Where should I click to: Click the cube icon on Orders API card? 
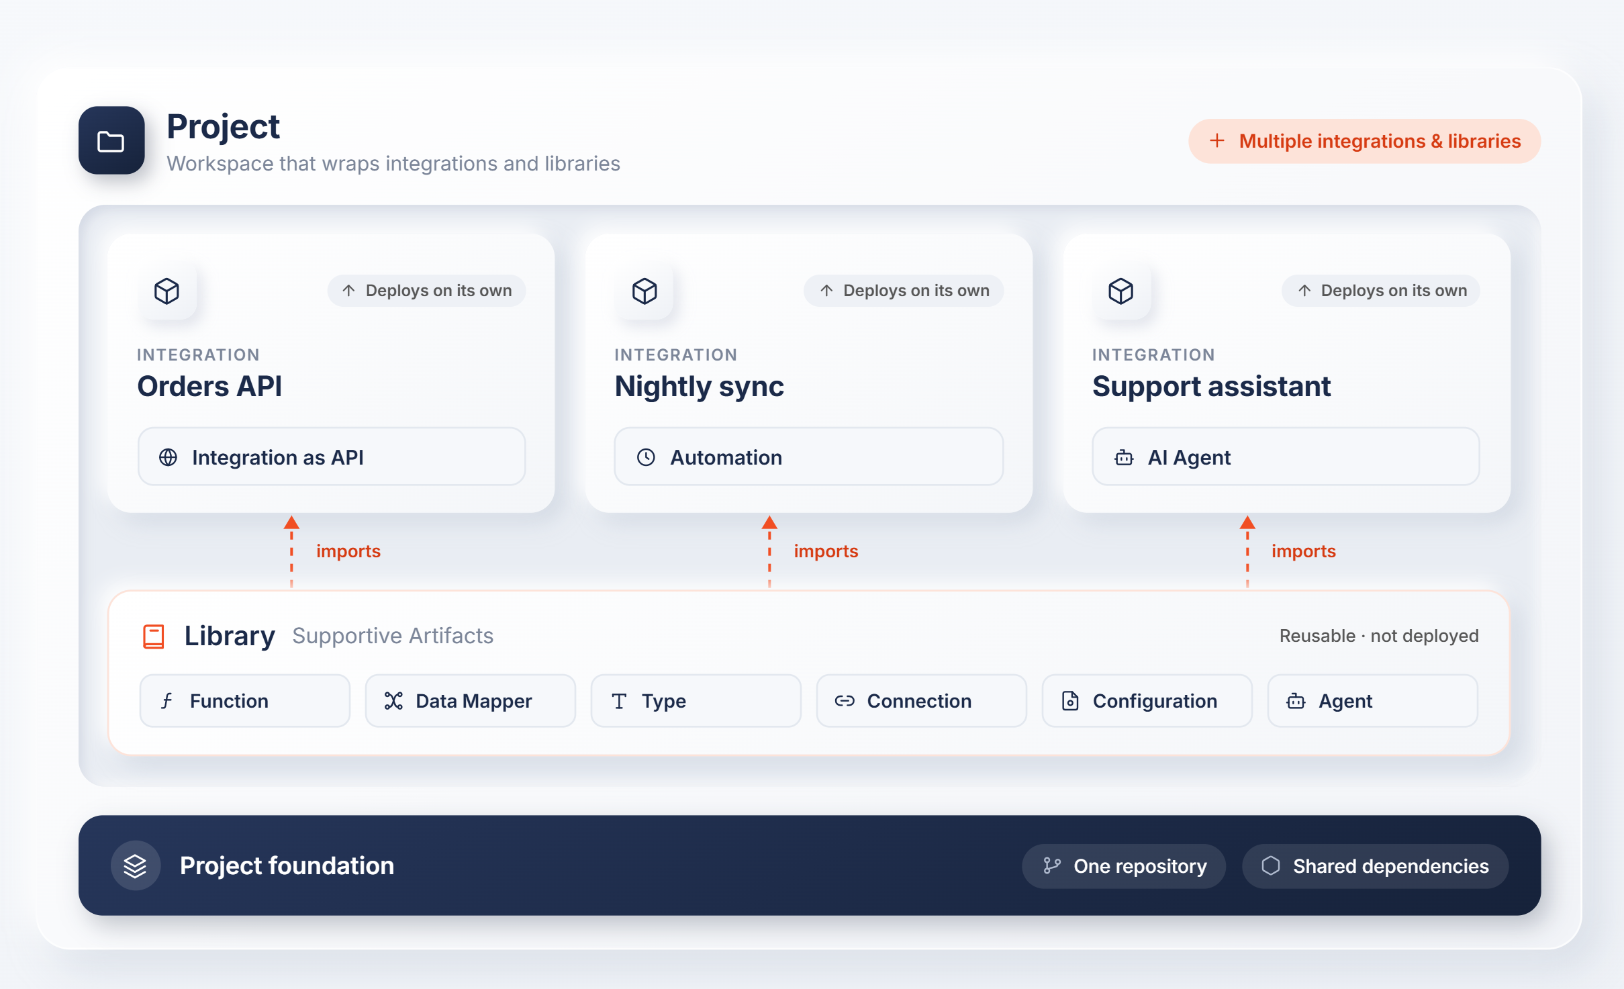pos(167,291)
